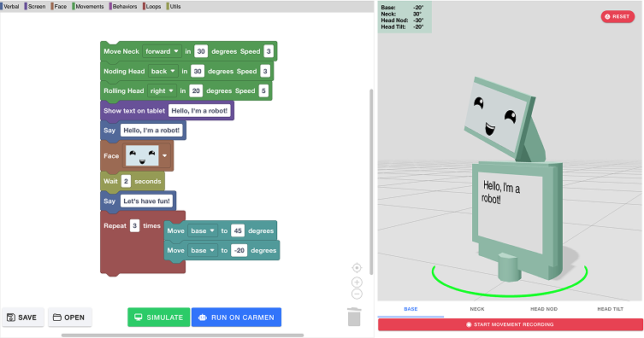Switch to the BASE tab
644x338 pixels.
[x=411, y=309]
